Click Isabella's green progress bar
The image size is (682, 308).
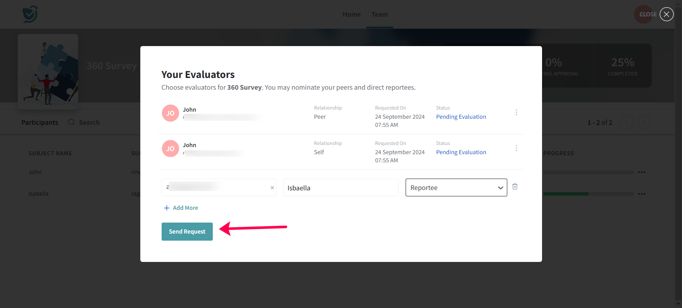(565, 194)
